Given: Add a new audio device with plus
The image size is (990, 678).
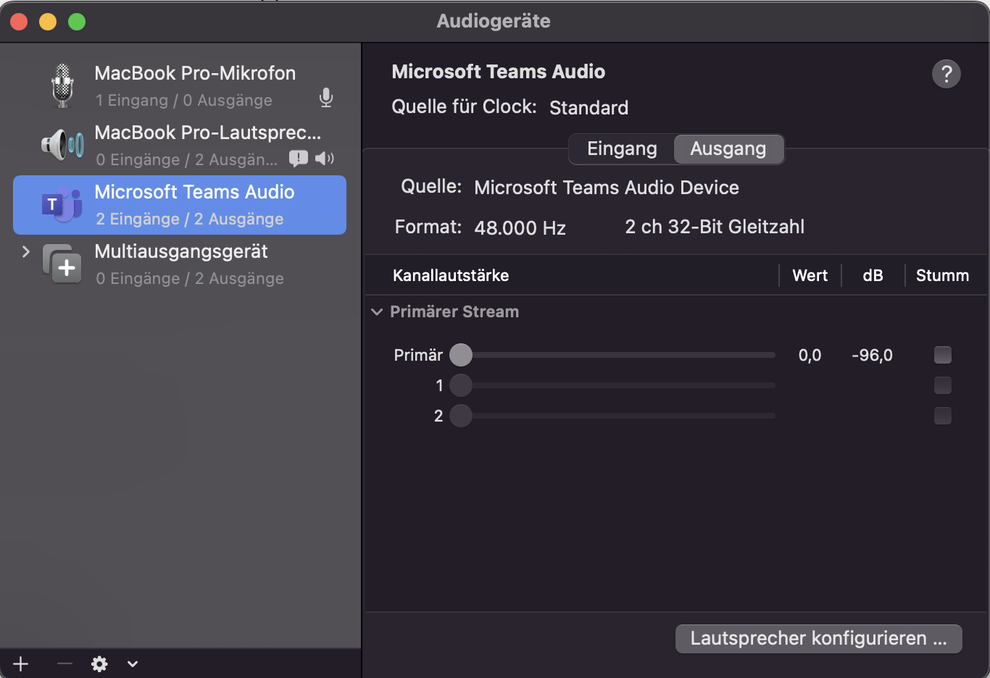Looking at the screenshot, I should (21, 664).
